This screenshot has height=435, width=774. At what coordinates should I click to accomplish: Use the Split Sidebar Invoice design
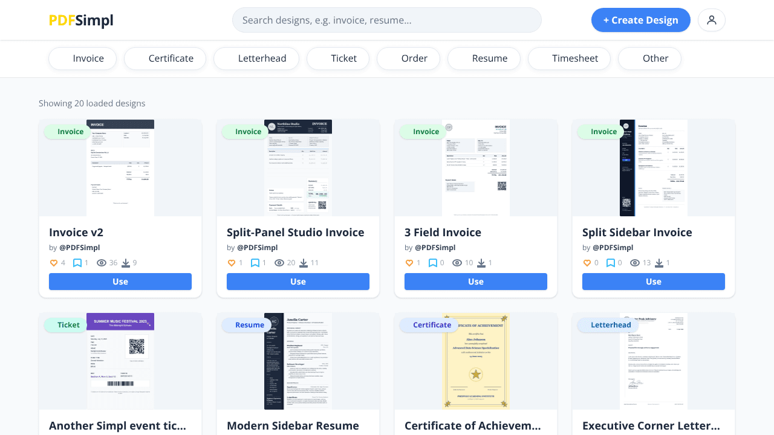coord(654,282)
